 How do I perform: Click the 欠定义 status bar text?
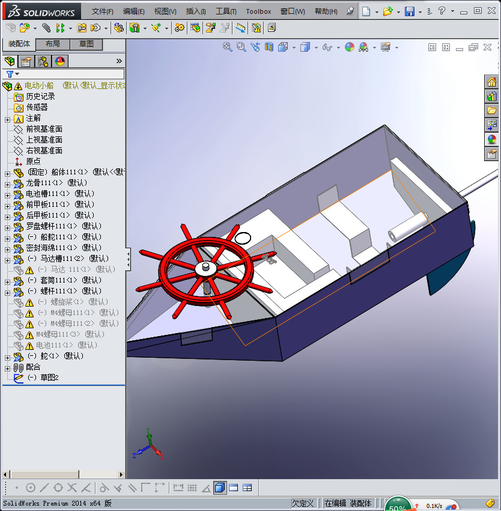pos(303,503)
